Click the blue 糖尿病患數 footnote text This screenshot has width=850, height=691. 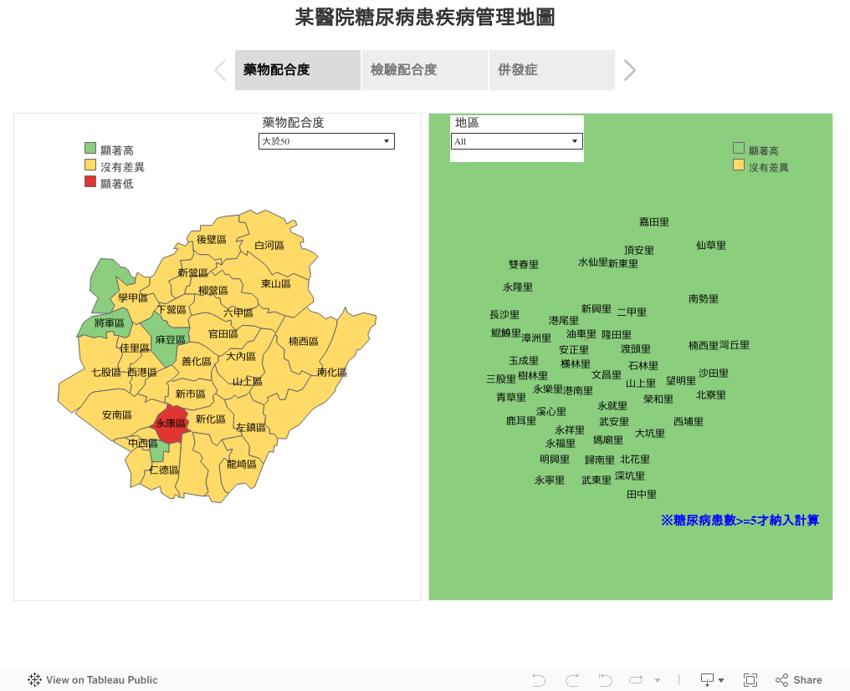click(x=740, y=521)
